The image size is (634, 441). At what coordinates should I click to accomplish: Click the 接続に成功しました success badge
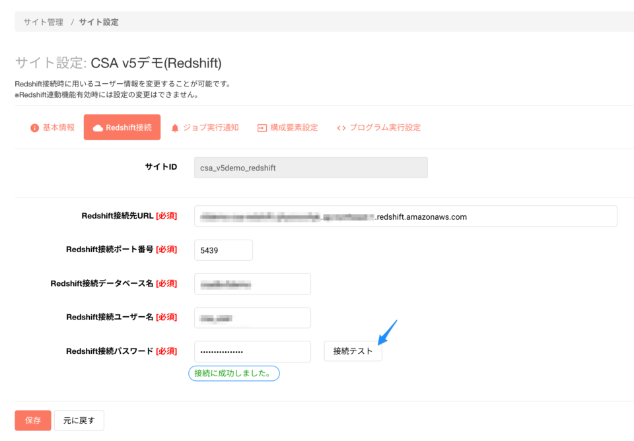tap(234, 373)
